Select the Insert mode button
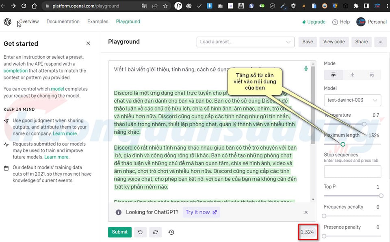 (x=352, y=75)
